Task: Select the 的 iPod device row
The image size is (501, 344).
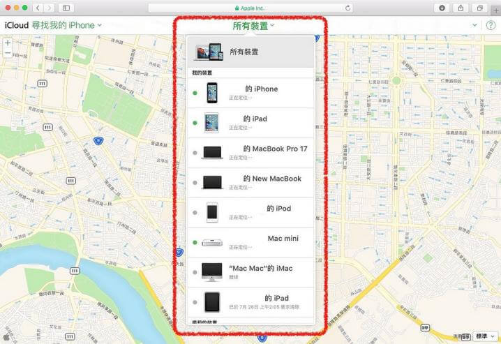Action: [250, 213]
